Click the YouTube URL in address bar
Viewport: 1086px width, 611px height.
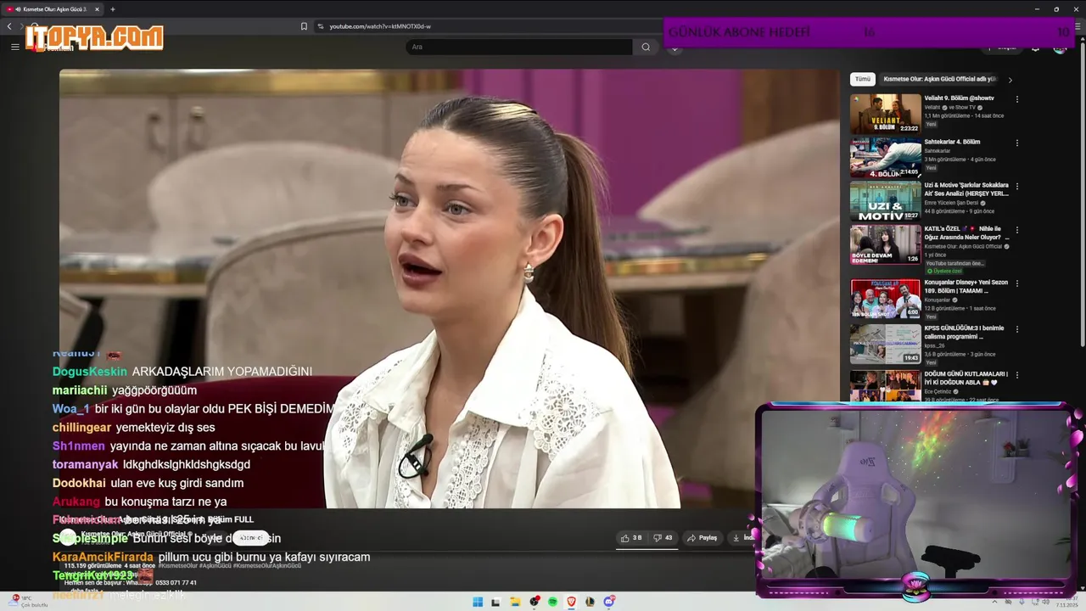[380, 26]
